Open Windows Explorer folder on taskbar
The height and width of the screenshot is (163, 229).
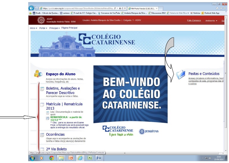click(x=61, y=158)
